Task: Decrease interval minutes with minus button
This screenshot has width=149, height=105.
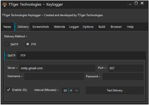Action: pyautogui.click(x=77, y=90)
